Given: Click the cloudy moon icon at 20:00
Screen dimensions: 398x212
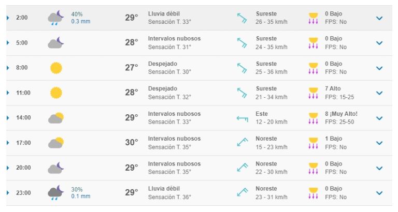Looking at the screenshot, I should (56, 168).
